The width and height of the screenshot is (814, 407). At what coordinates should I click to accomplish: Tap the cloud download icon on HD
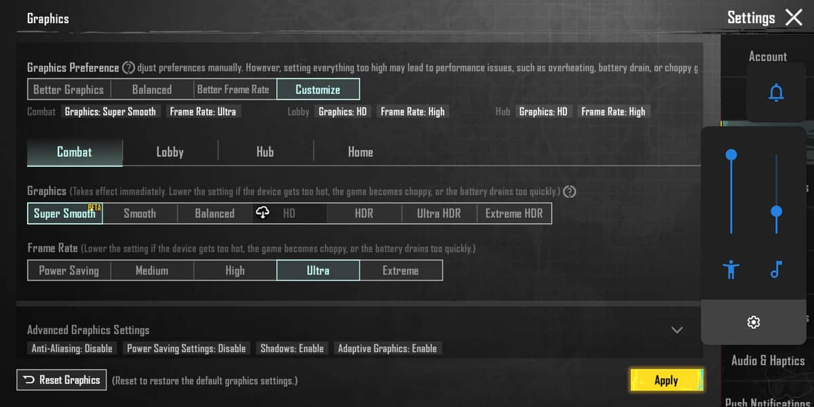click(263, 213)
